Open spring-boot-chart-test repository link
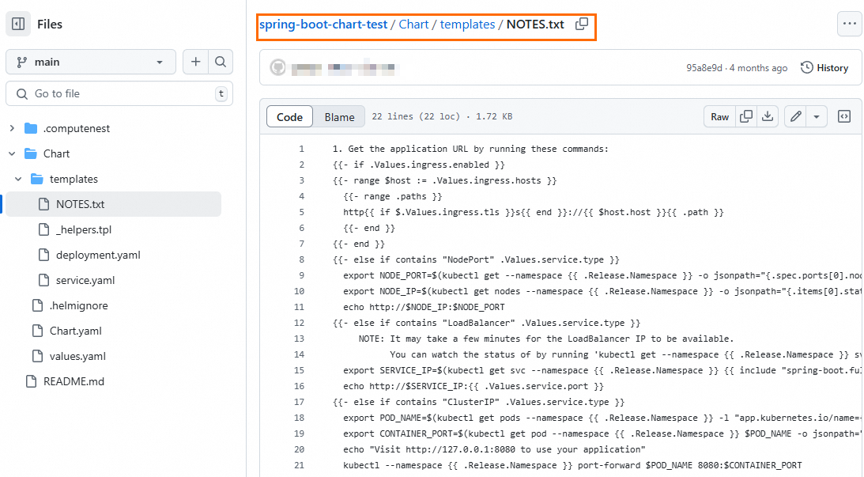 coord(323,25)
